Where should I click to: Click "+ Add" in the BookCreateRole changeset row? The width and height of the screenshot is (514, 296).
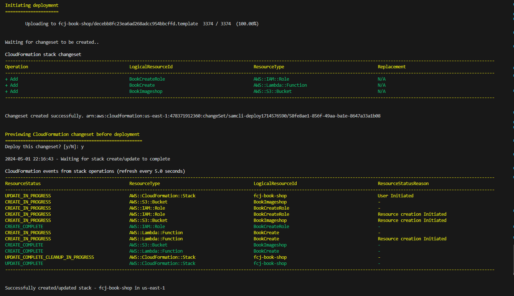point(11,79)
